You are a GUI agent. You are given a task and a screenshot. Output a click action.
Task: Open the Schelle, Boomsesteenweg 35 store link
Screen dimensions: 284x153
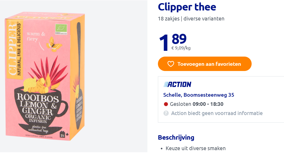(x=196, y=95)
